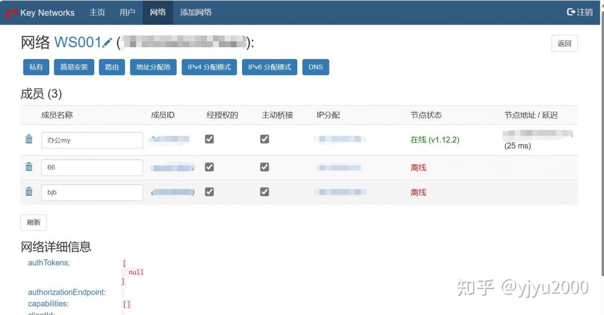
Task: Open the 用户 menu item
Action: [x=127, y=12]
